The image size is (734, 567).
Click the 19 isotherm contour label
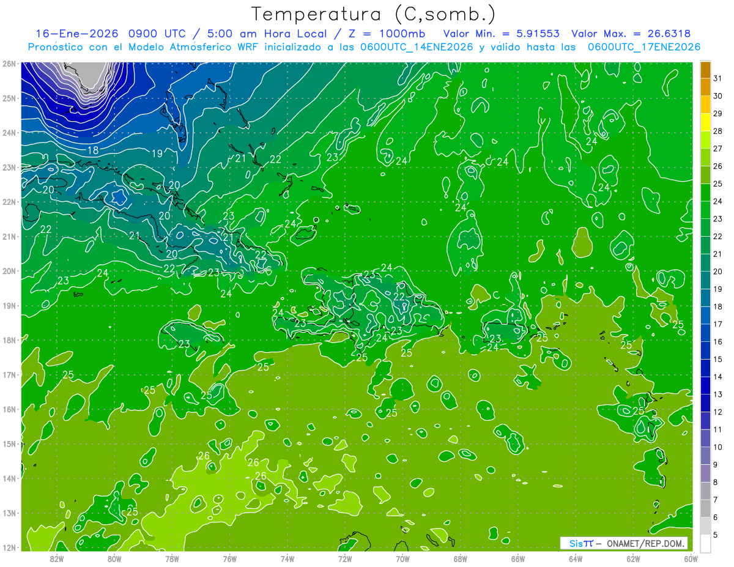point(157,154)
